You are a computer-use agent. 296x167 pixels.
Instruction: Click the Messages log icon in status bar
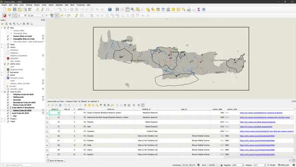(293, 165)
